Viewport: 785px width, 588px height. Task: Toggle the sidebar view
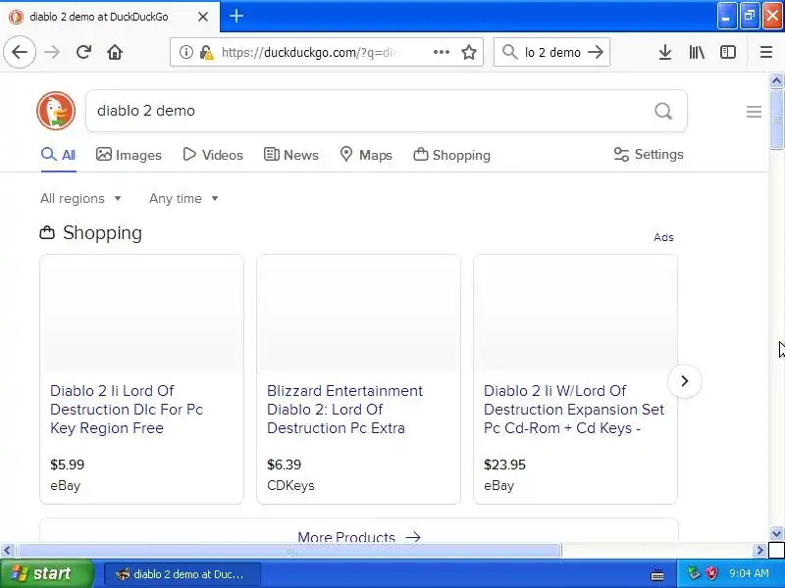[728, 52]
